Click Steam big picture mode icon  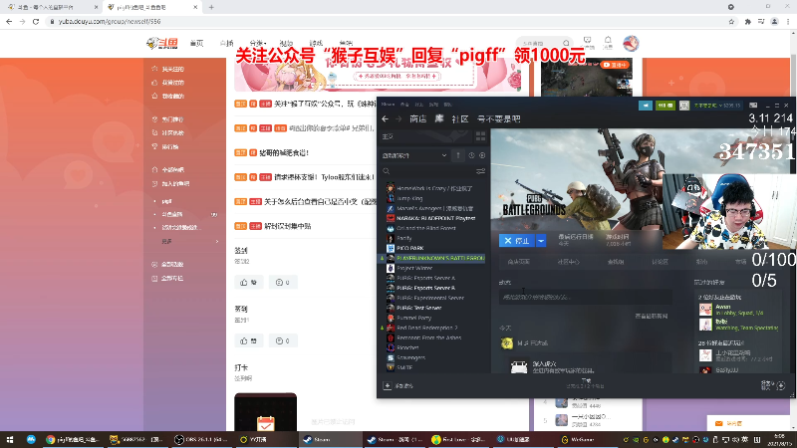[x=753, y=106]
